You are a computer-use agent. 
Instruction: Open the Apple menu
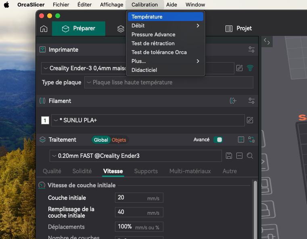[x=6, y=5]
